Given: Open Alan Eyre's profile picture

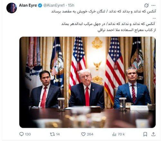Looking at the screenshot, I should coord(12,8).
